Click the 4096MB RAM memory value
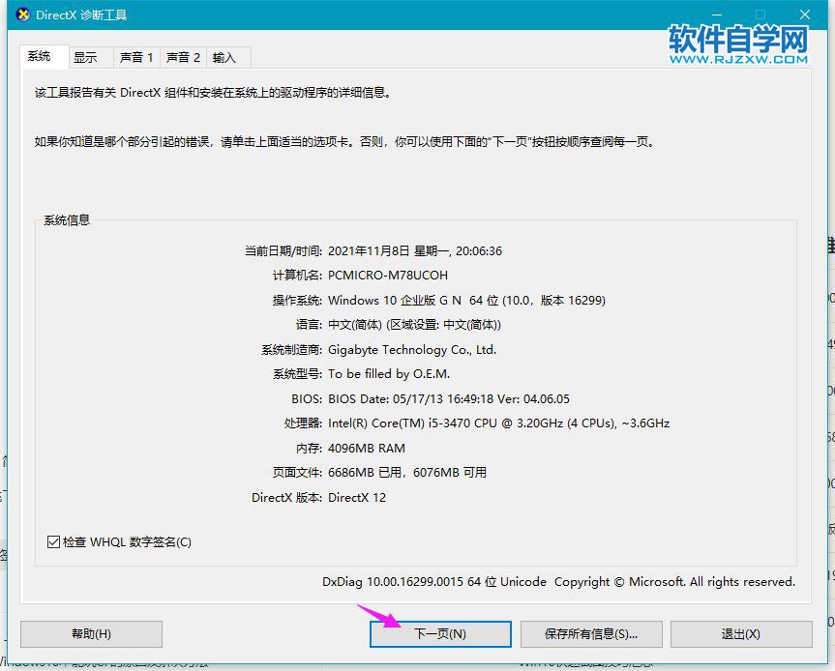Screen dimensions: 835x671 pos(367,449)
